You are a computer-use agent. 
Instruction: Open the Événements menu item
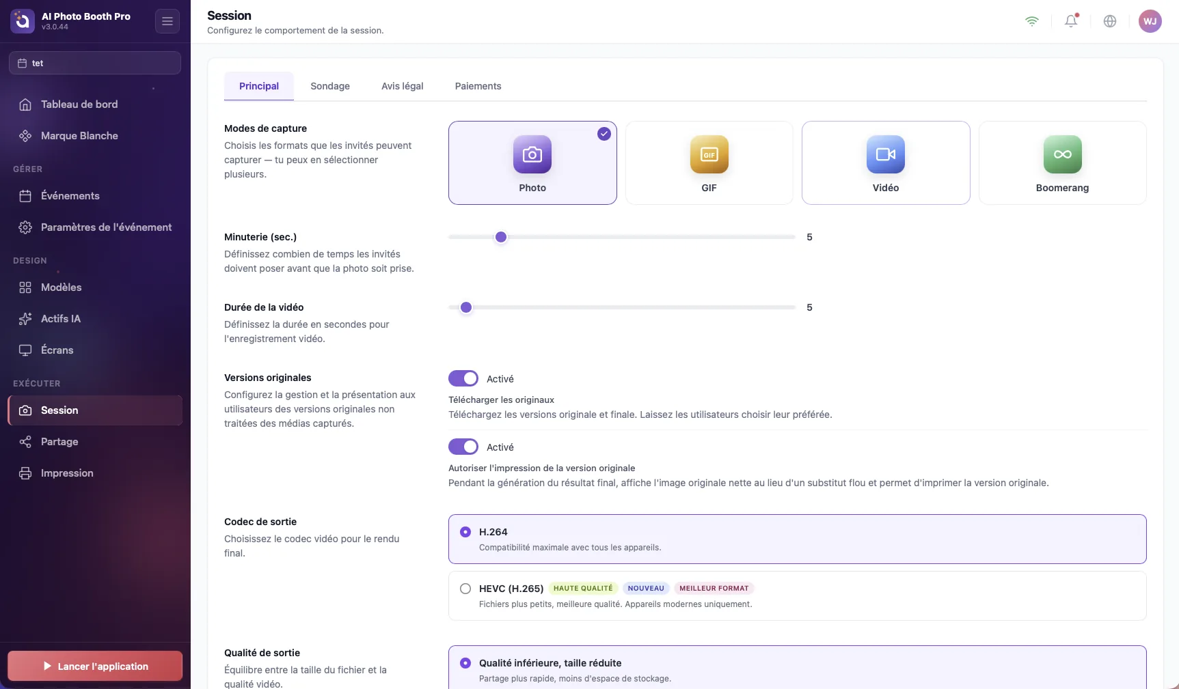95,196
